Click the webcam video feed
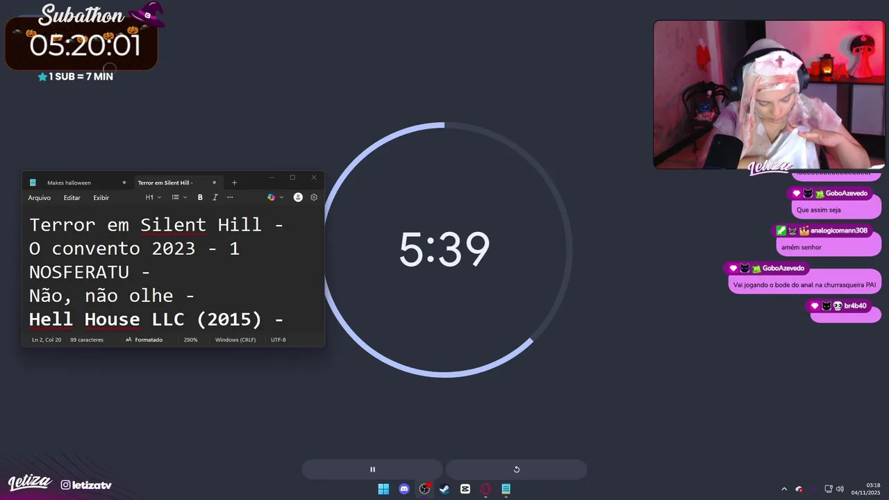The width and height of the screenshot is (889, 500). tap(770, 94)
